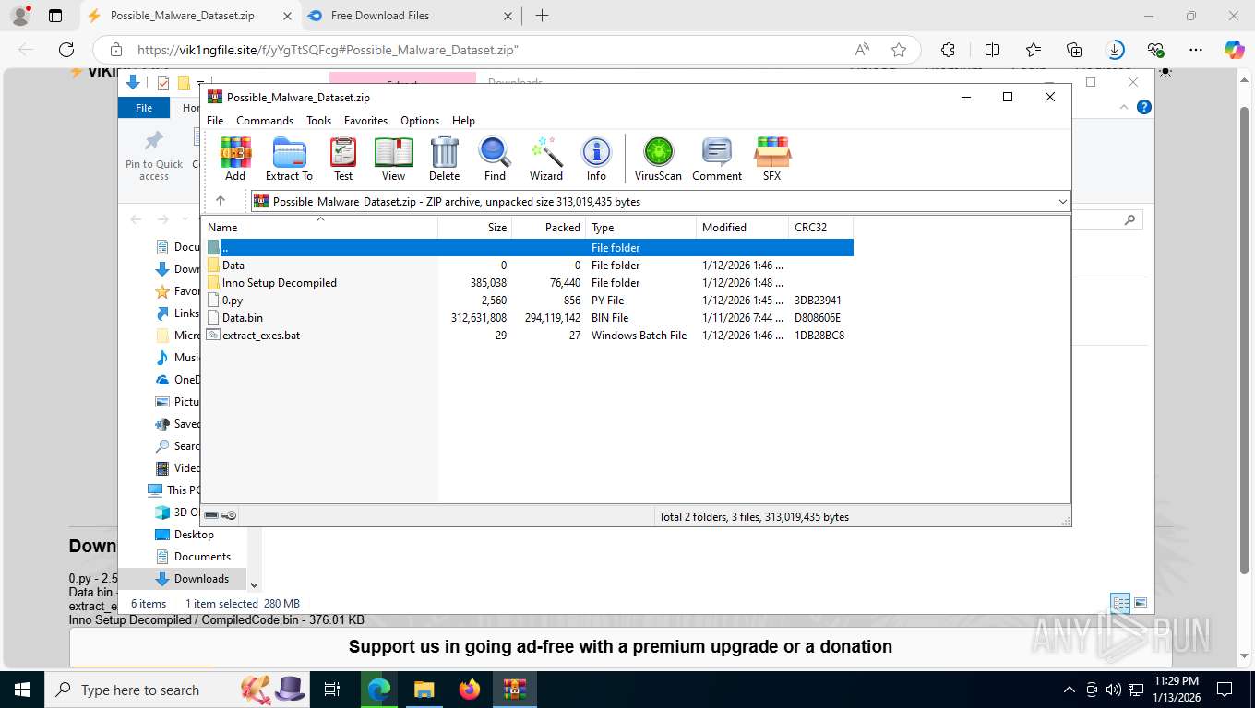1255x708 pixels.
Task: Open Desktop in Explorer navigation pane
Action: click(x=192, y=535)
